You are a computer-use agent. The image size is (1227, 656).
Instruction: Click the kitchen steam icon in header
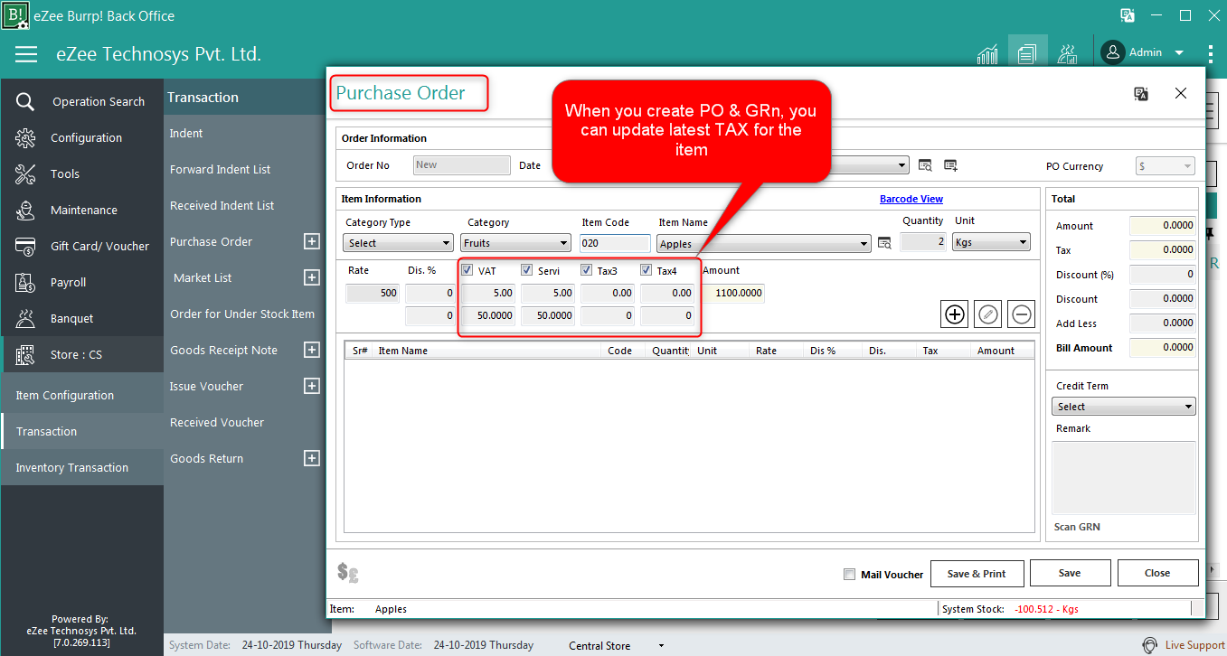(1068, 54)
